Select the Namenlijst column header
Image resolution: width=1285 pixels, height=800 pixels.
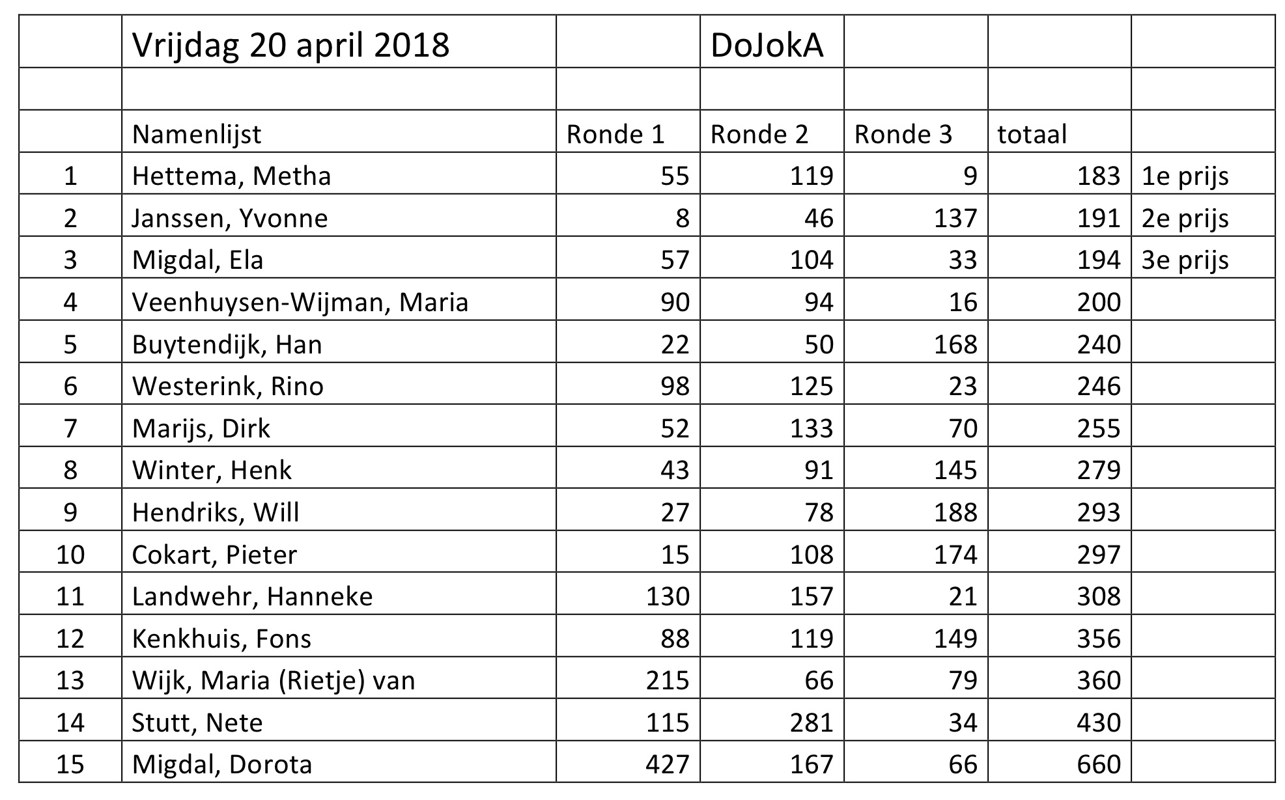point(339,131)
